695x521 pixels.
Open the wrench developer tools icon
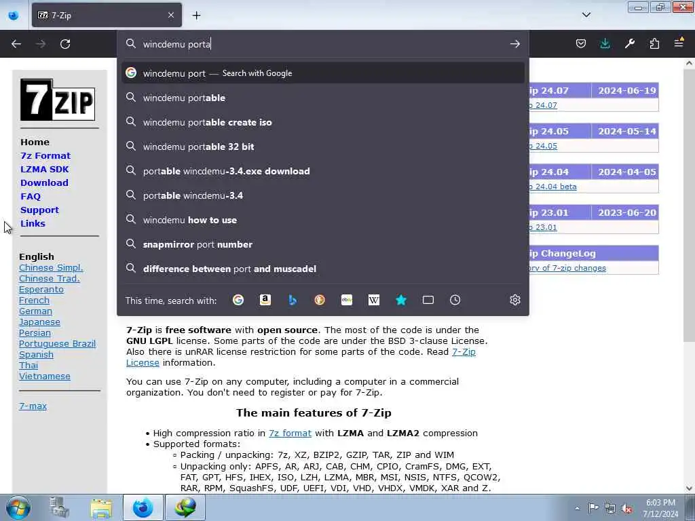[x=630, y=43]
